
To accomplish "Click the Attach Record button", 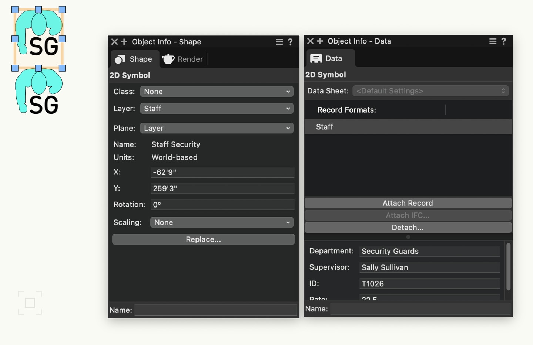I will coord(408,203).
